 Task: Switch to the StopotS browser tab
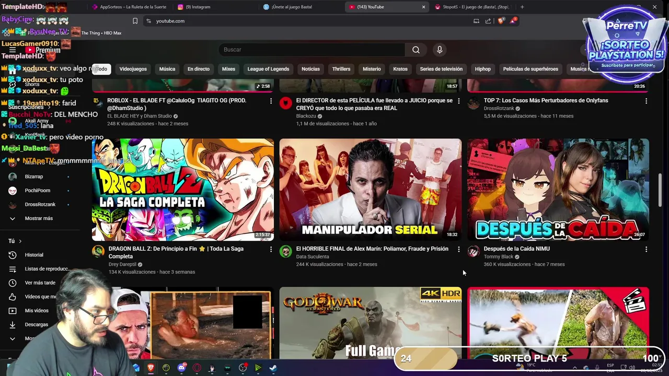click(x=471, y=7)
